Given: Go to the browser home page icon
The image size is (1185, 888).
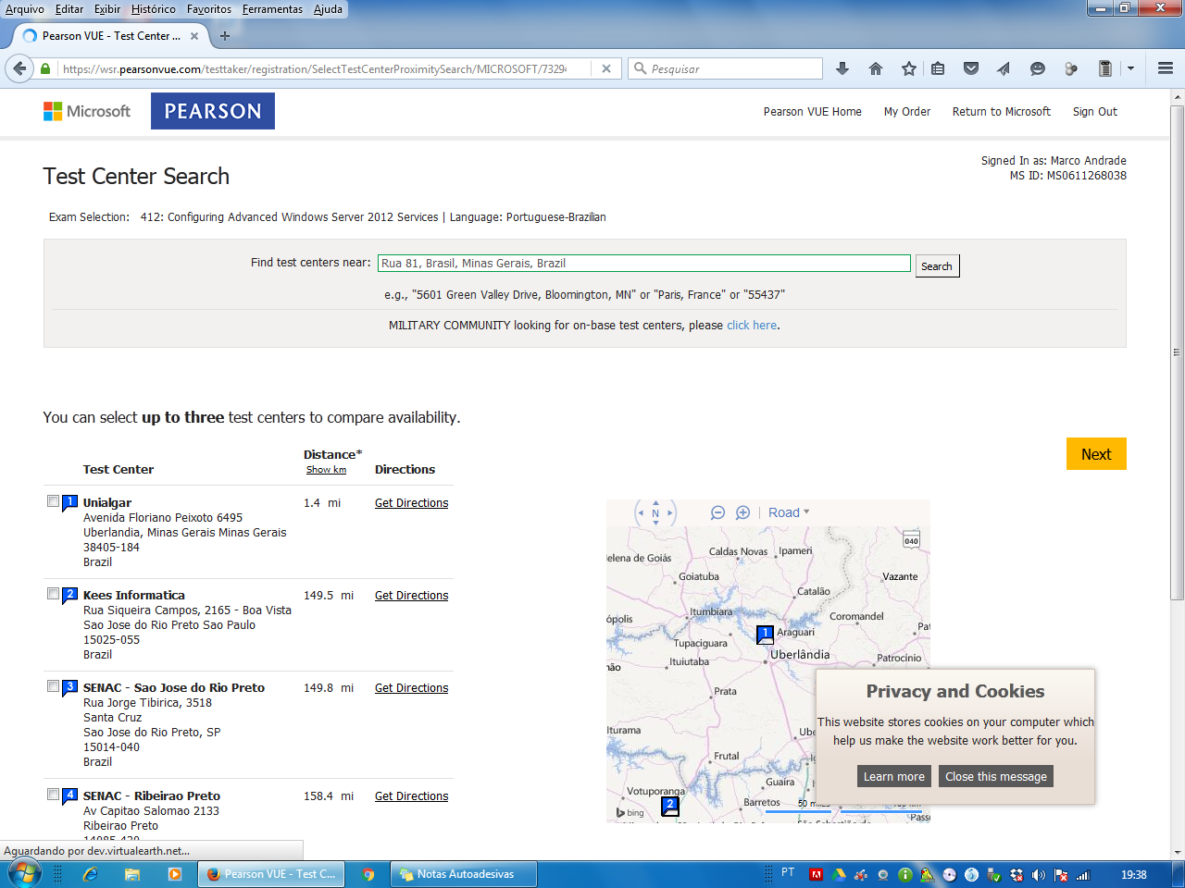Looking at the screenshot, I should point(876,68).
